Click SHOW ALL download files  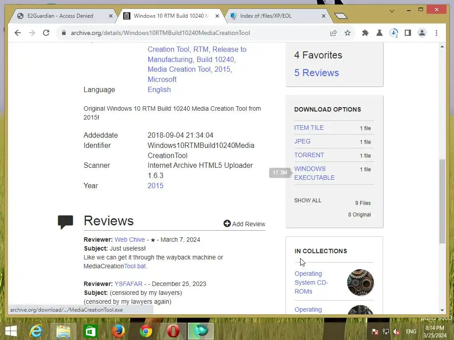coord(308,201)
